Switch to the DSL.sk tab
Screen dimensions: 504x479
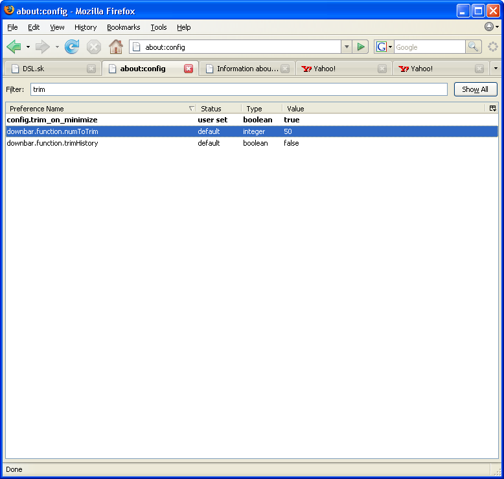48,69
